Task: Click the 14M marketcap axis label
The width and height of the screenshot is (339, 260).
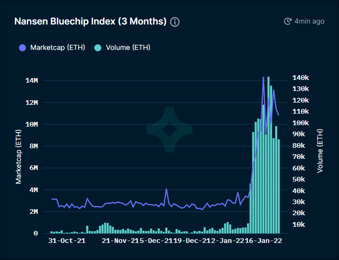Action: (31, 80)
